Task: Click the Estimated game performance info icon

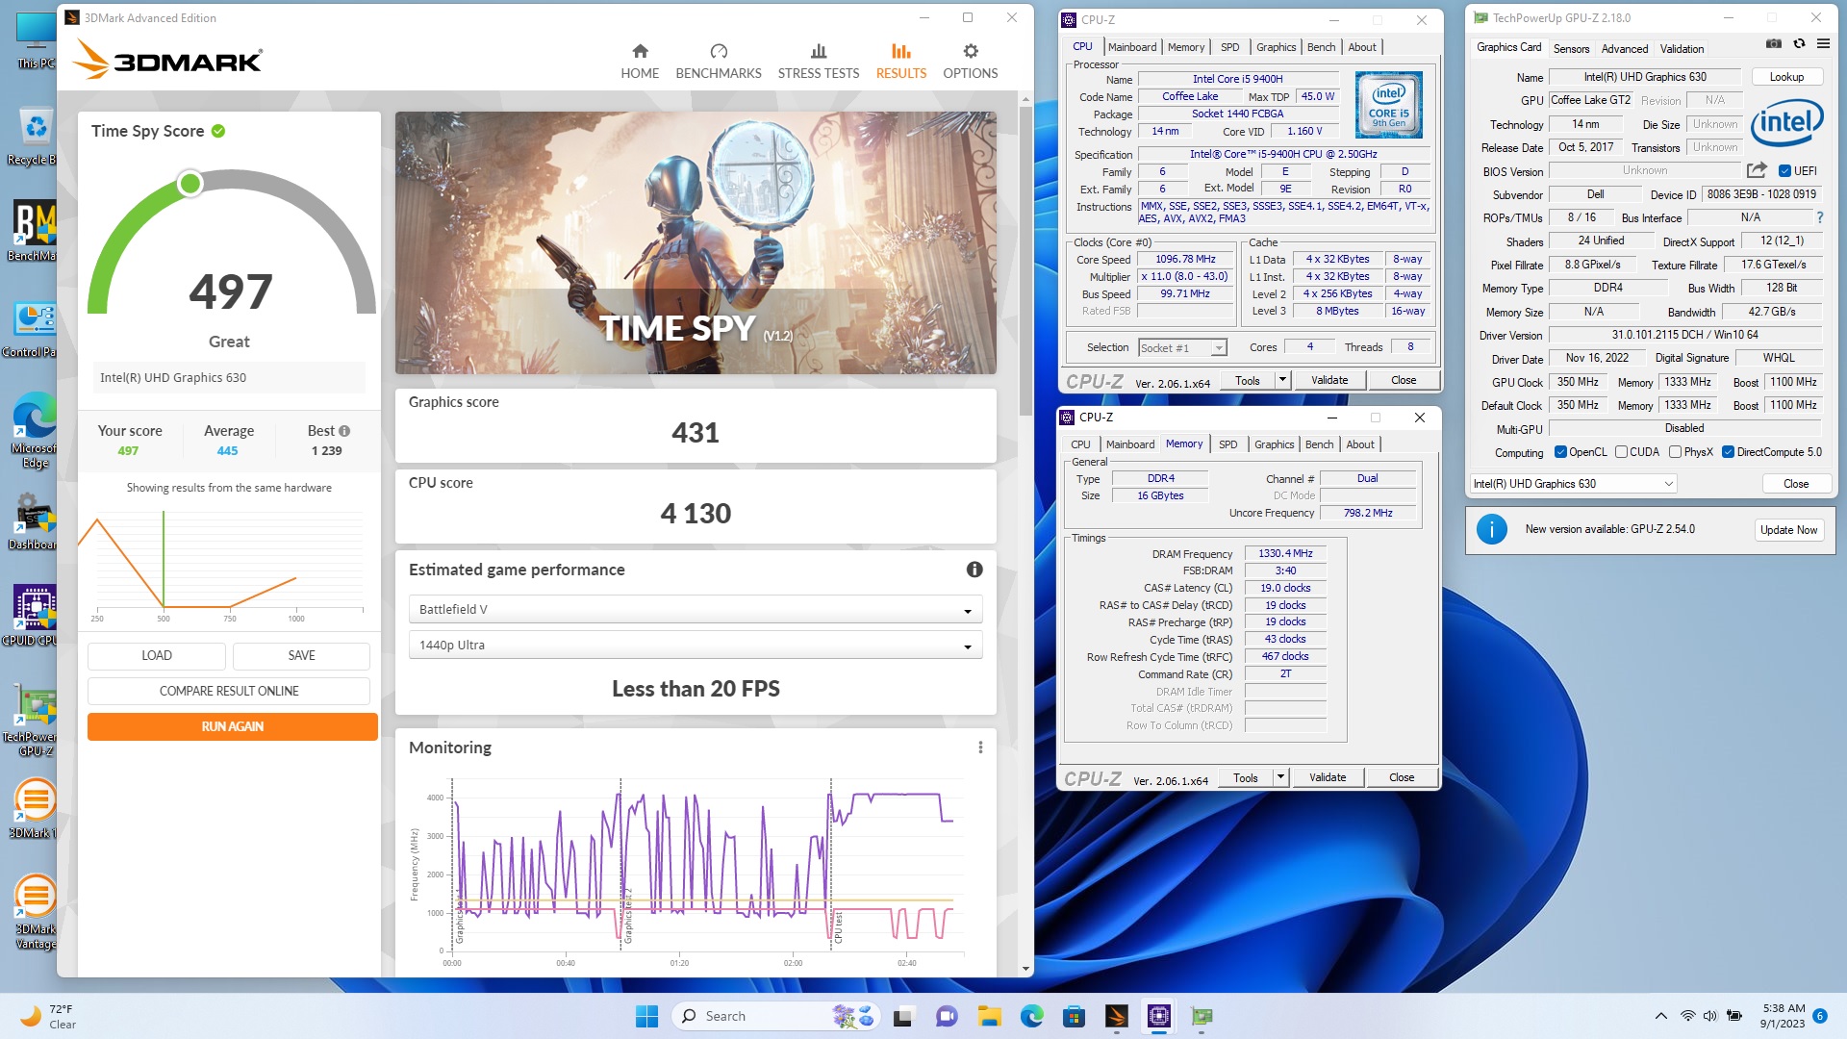Action: coord(974,570)
